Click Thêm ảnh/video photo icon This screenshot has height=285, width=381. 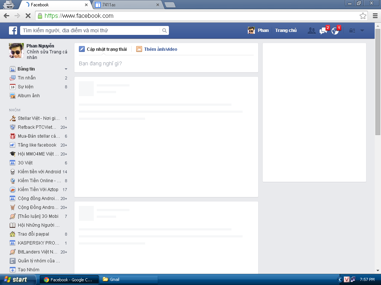(139, 49)
